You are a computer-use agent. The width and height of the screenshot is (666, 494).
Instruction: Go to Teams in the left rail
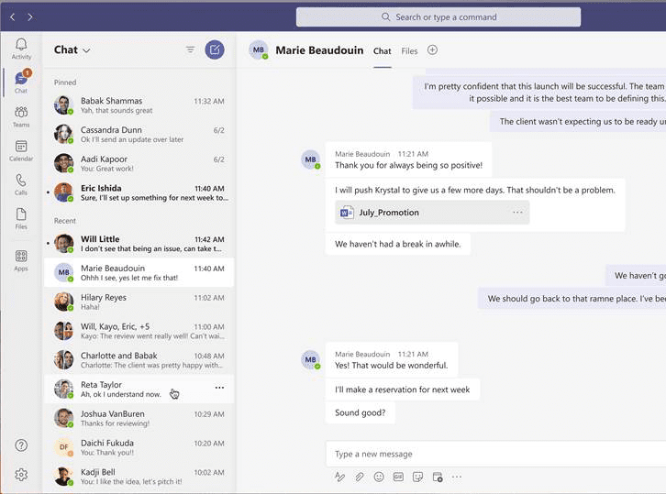[21, 116]
